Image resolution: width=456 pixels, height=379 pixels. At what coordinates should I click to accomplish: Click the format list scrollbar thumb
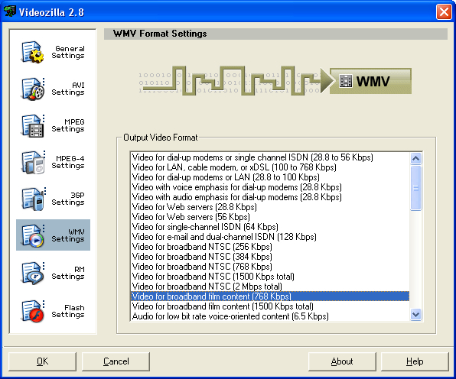416,188
